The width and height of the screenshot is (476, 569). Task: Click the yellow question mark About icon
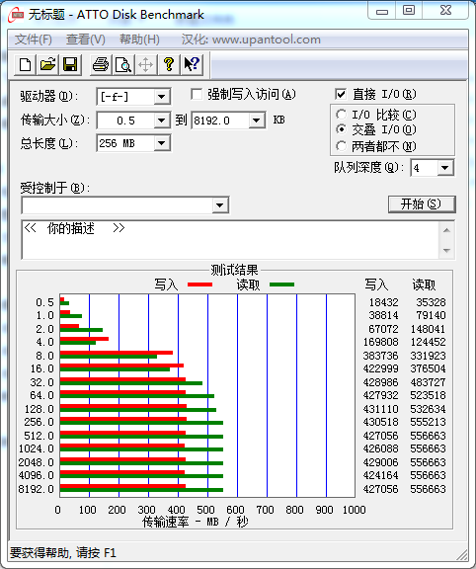[x=168, y=65]
